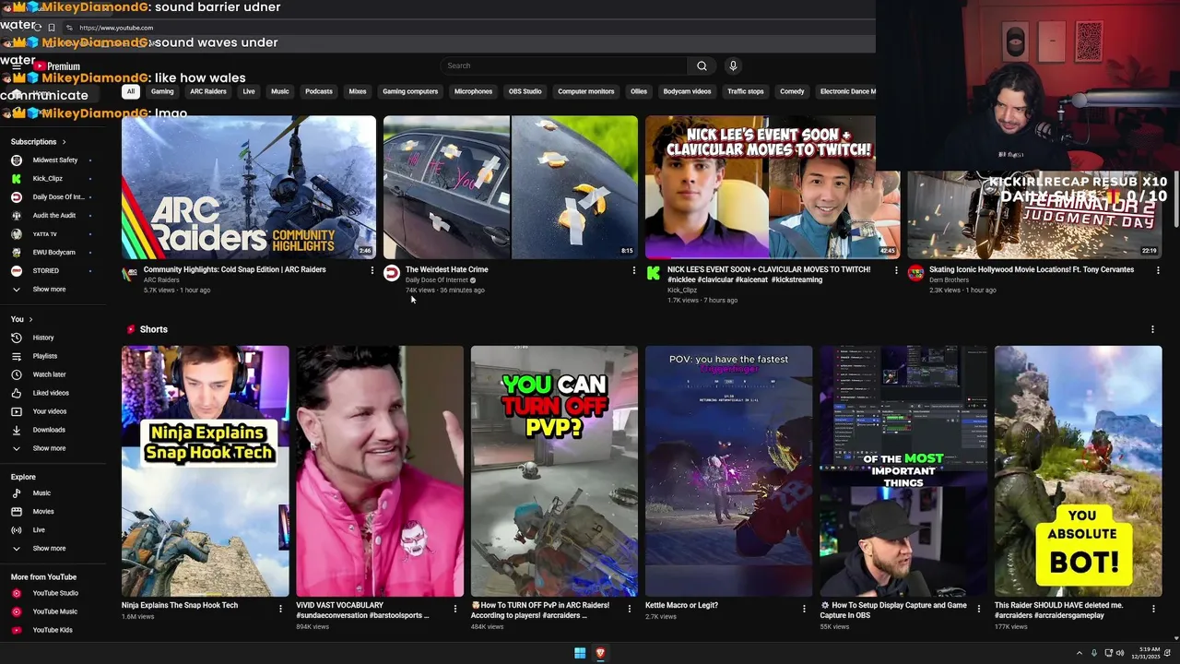
Task: Open Downloads in the sidebar
Action: (x=49, y=430)
